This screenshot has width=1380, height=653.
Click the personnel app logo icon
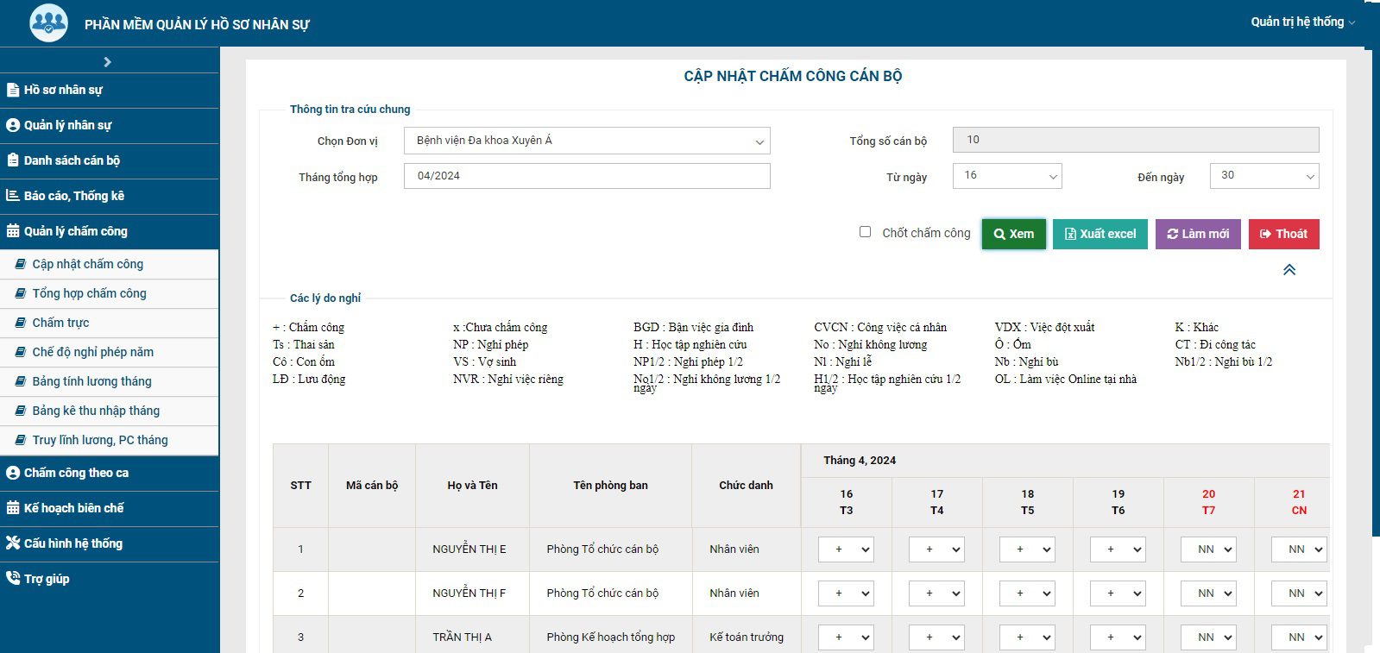click(x=48, y=23)
